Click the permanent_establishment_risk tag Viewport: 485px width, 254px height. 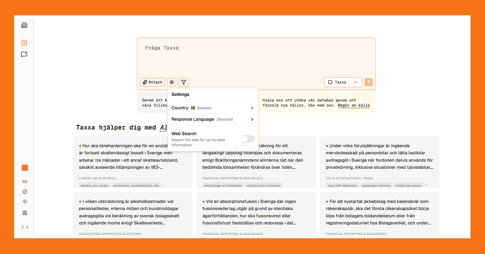tap(136, 185)
